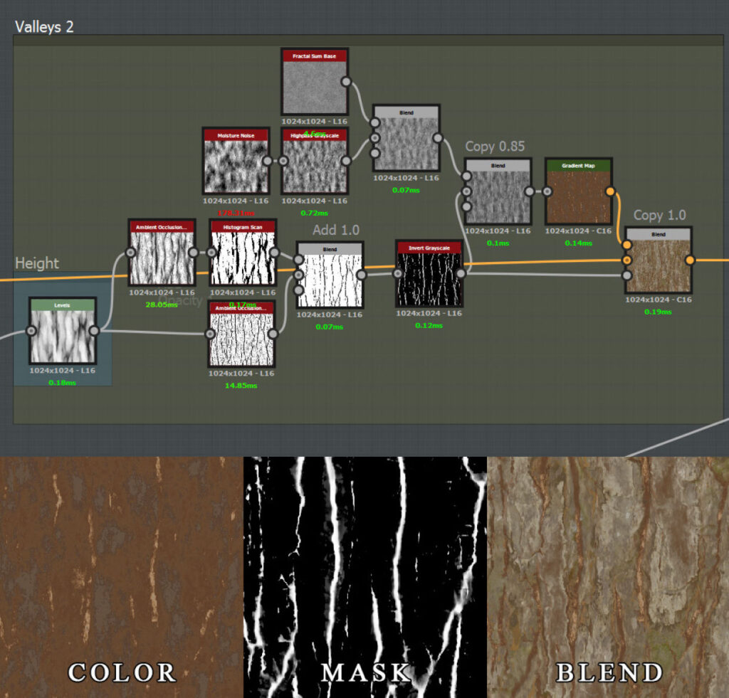The height and width of the screenshot is (698, 729).
Task: Select the Invert Grayscale node preview
Action: [429, 279]
